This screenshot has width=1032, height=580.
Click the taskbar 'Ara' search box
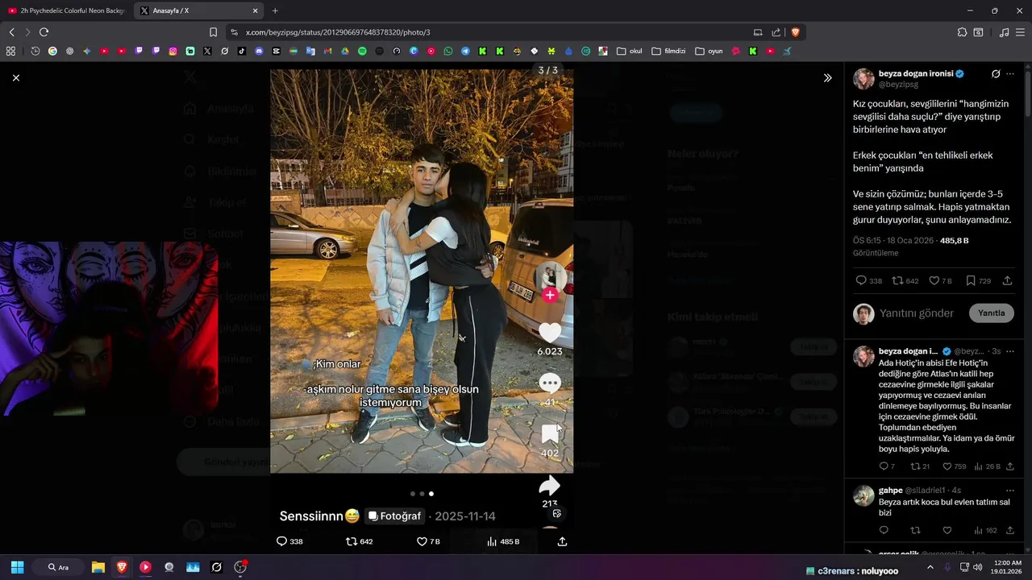(59, 567)
